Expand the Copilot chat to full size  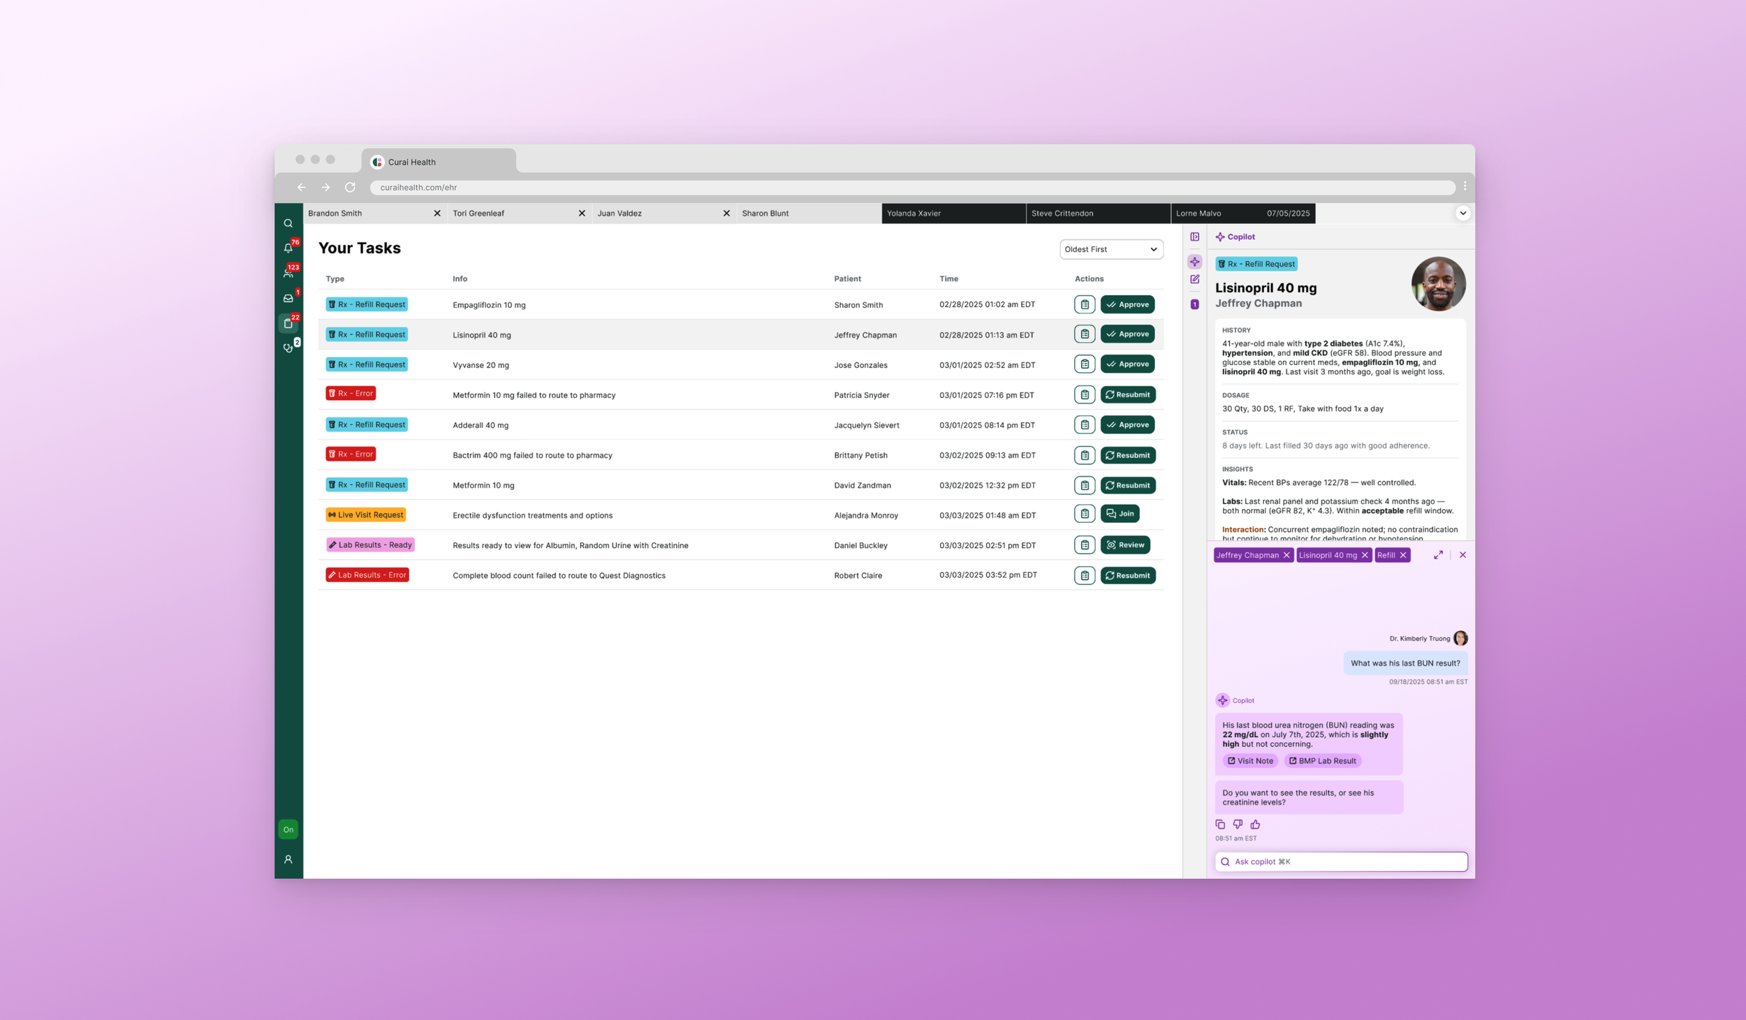tap(1438, 555)
